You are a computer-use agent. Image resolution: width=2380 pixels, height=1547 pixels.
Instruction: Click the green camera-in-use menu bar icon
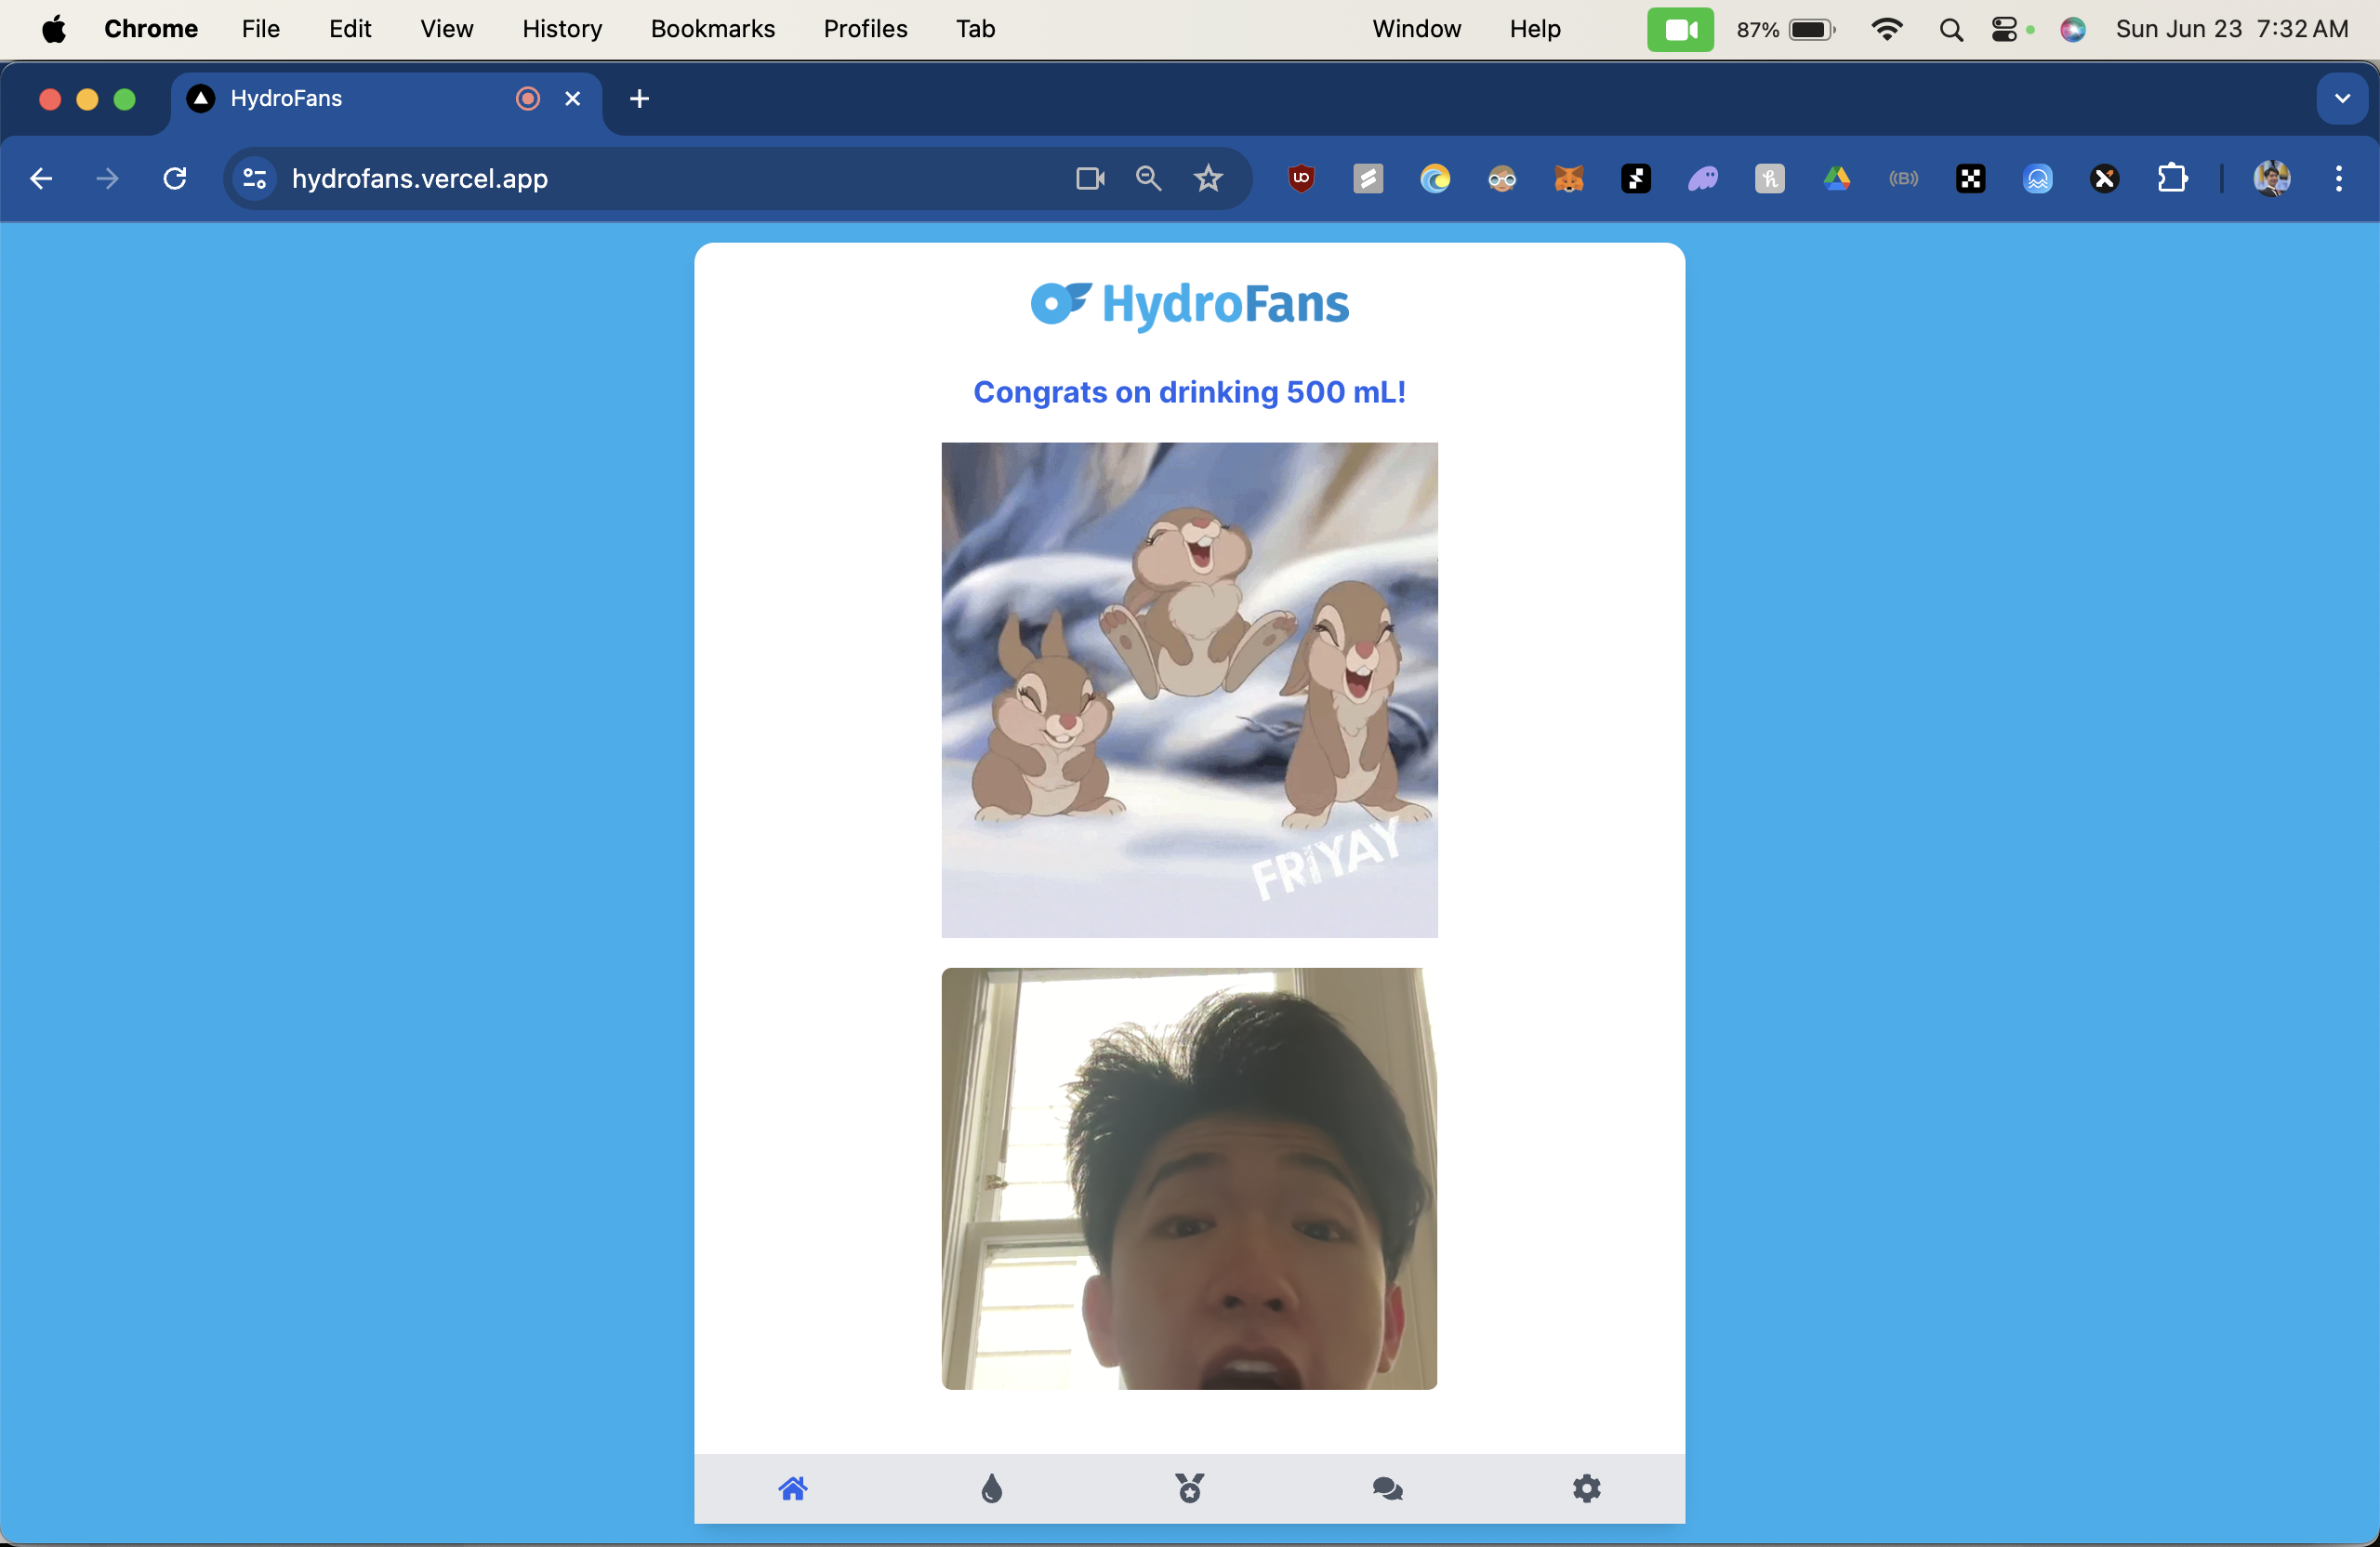[1680, 29]
